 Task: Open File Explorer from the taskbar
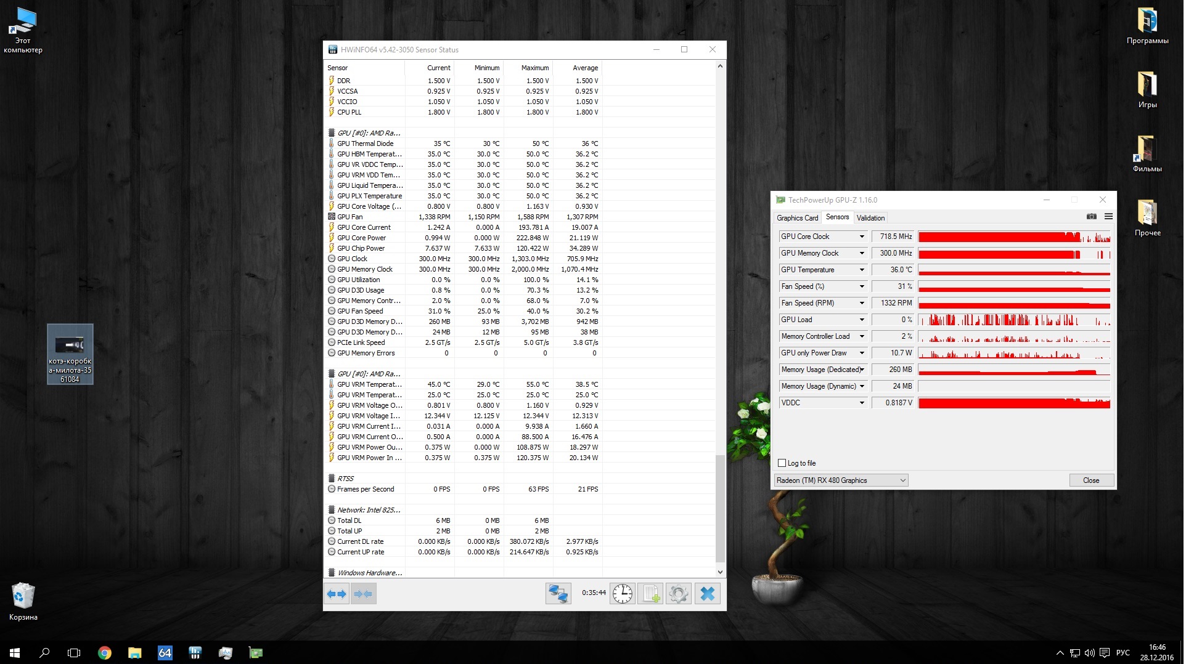click(x=134, y=653)
